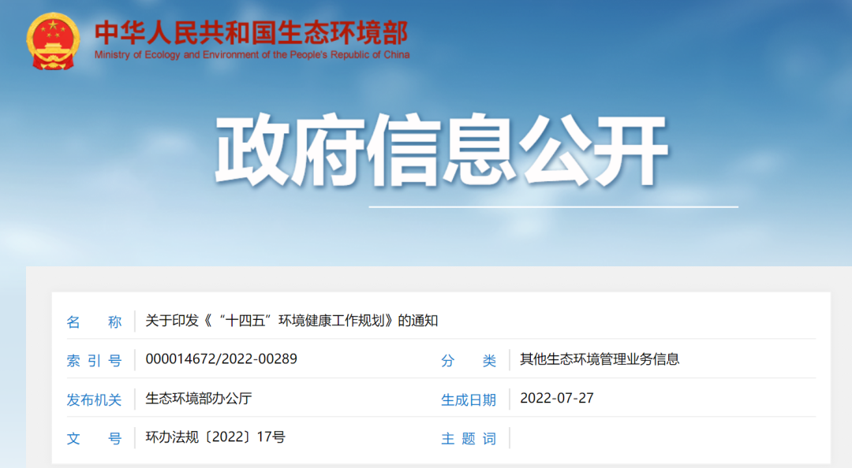Click the 文号 field label
852x468 pixels.
pyautogui.click(x=94, y=439)
